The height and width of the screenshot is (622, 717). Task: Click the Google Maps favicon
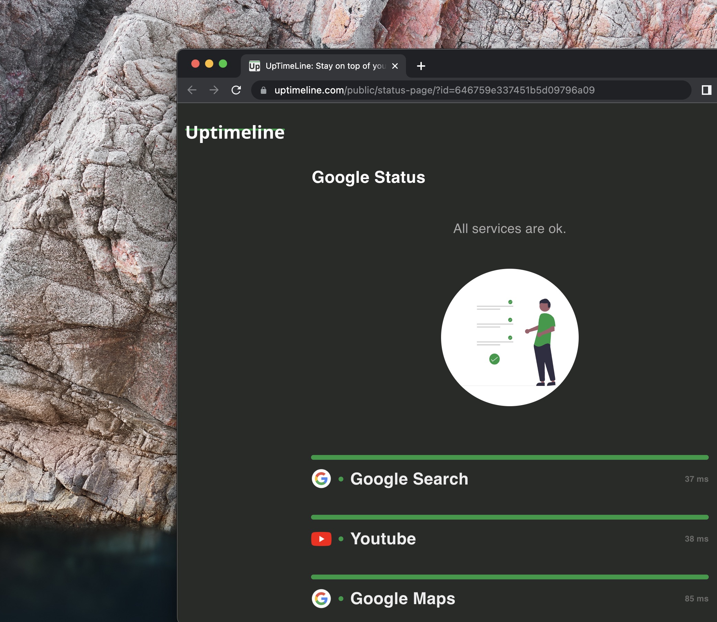tap(321, 598)
